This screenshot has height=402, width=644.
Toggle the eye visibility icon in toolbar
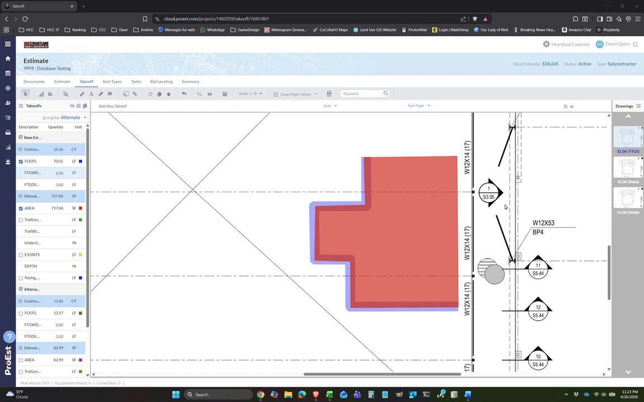click(210, 94)
